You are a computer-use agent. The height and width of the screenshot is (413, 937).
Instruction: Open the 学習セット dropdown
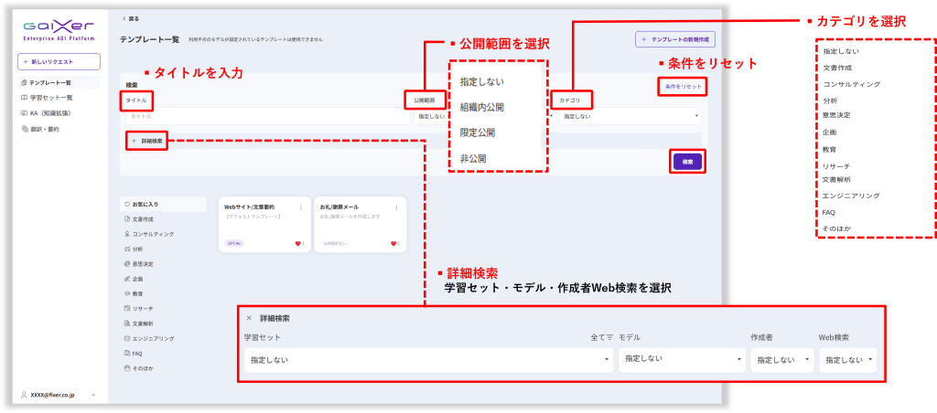tap(427, 360)
